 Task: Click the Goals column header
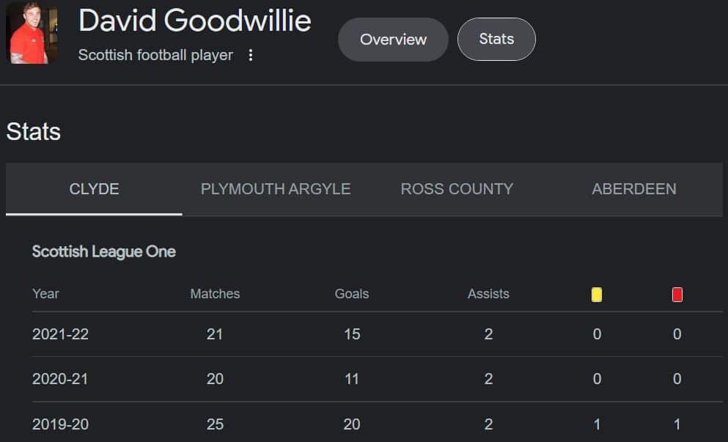pyautogui.click(x=352, y=294)
